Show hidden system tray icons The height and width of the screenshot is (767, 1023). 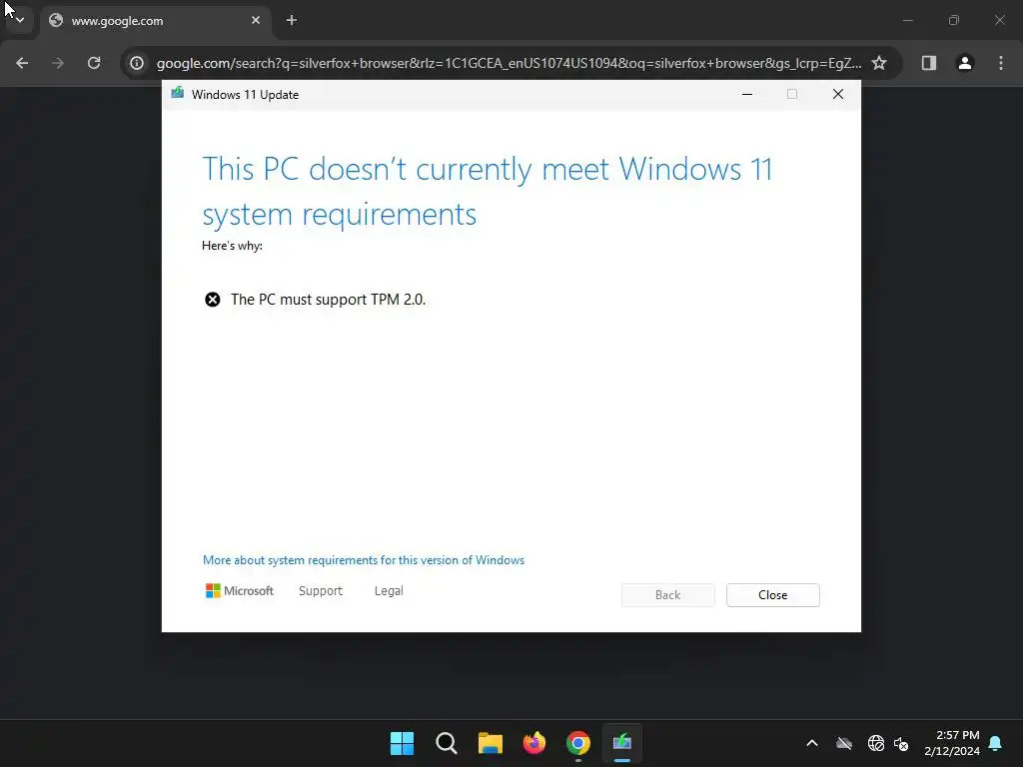coord(812,743)
